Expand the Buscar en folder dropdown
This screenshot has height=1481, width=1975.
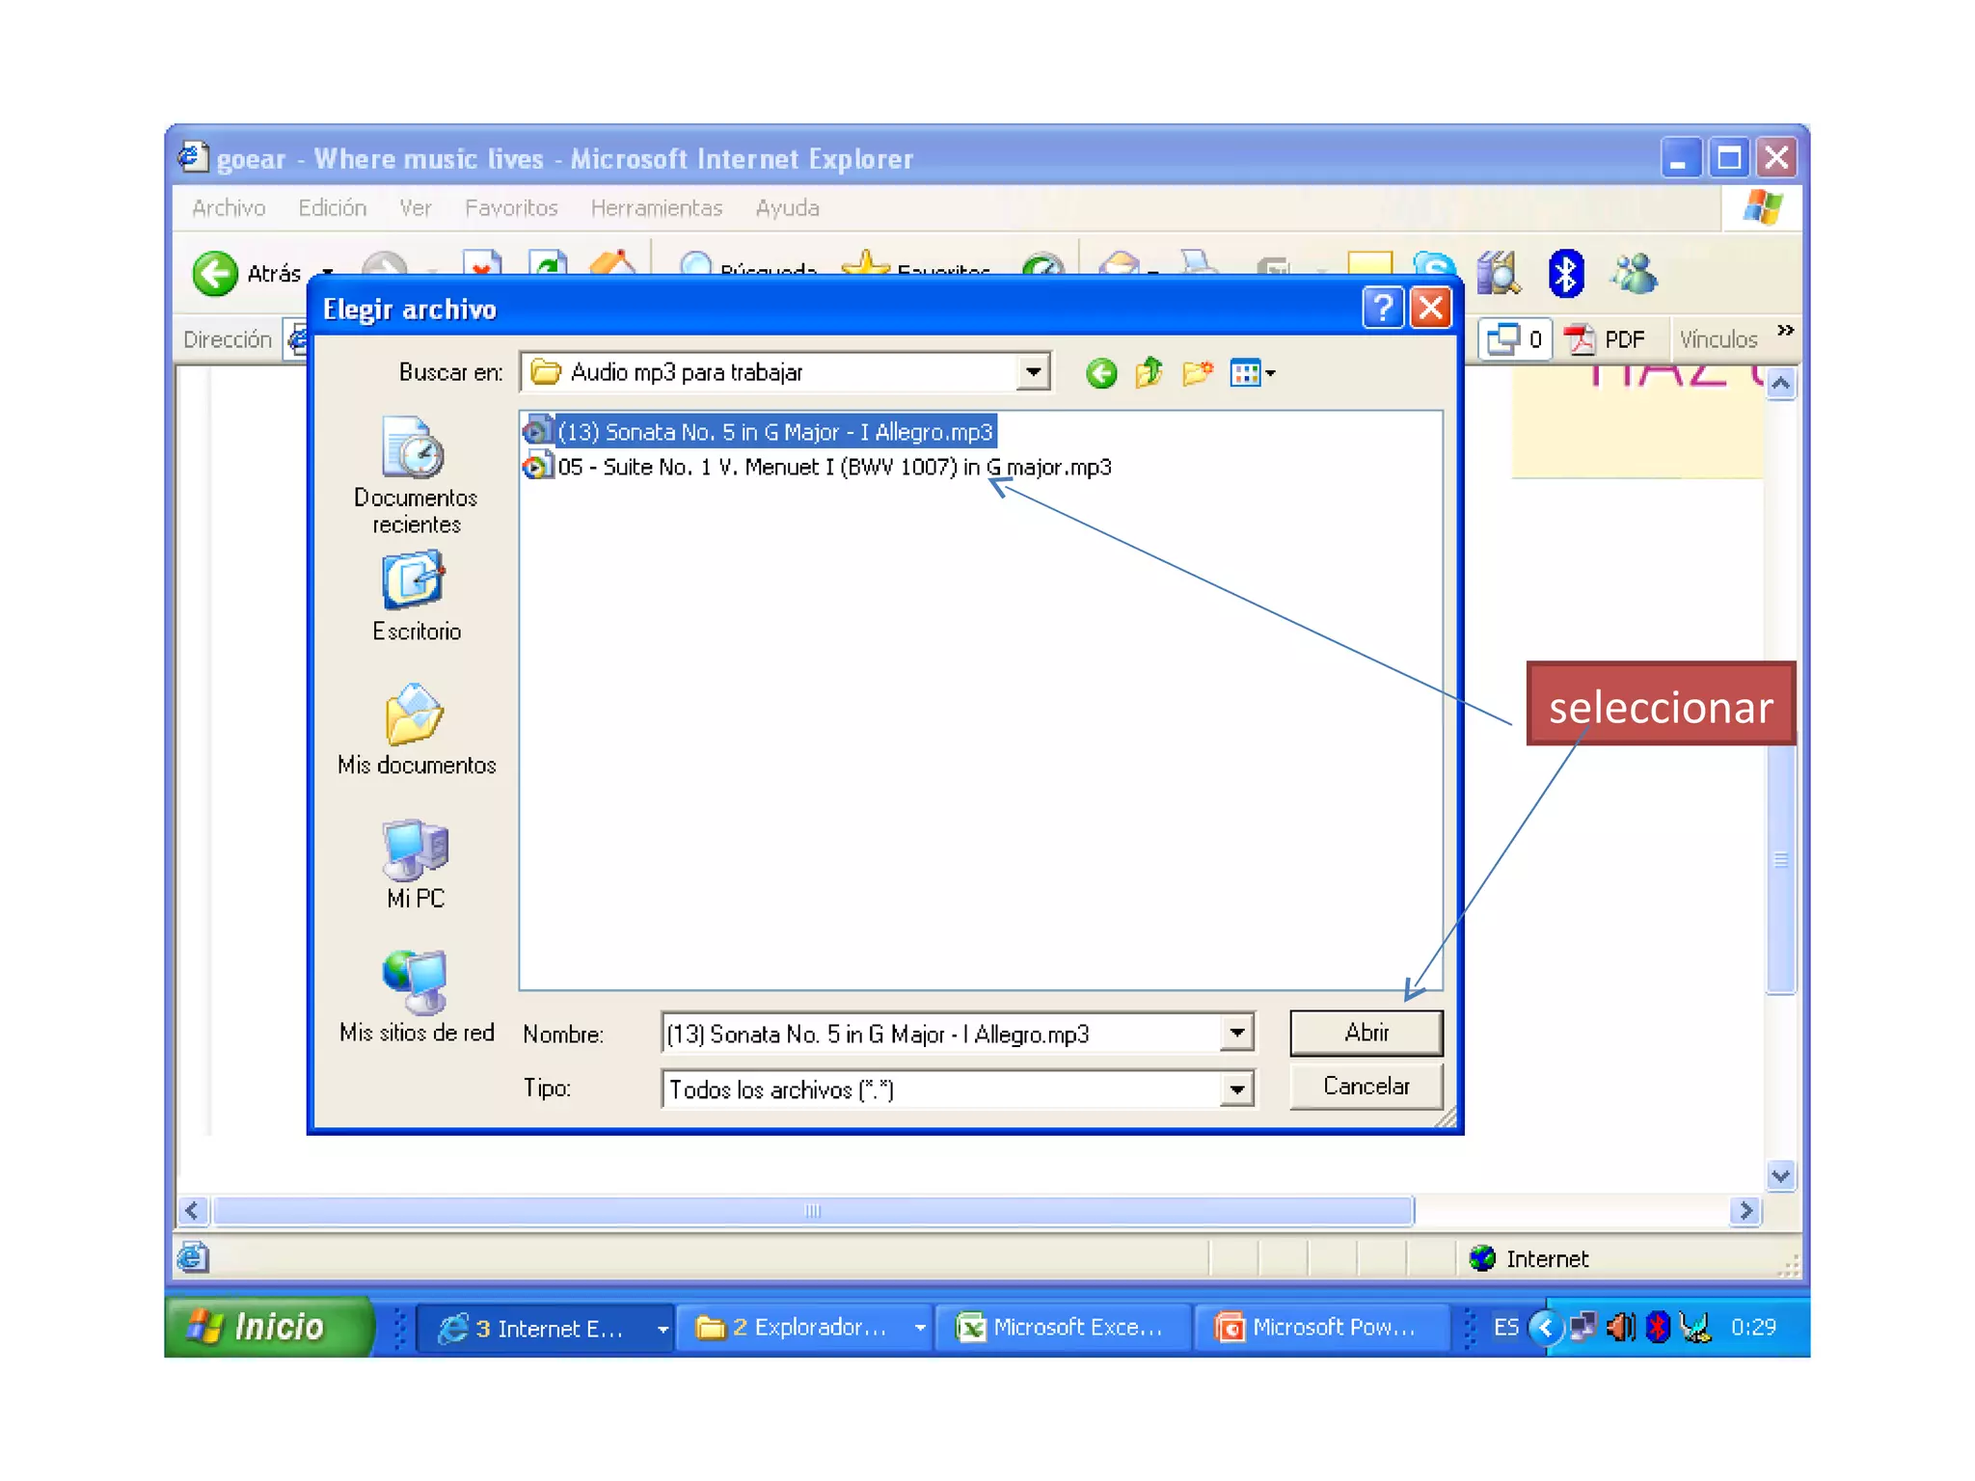[x=1033, y=372]
